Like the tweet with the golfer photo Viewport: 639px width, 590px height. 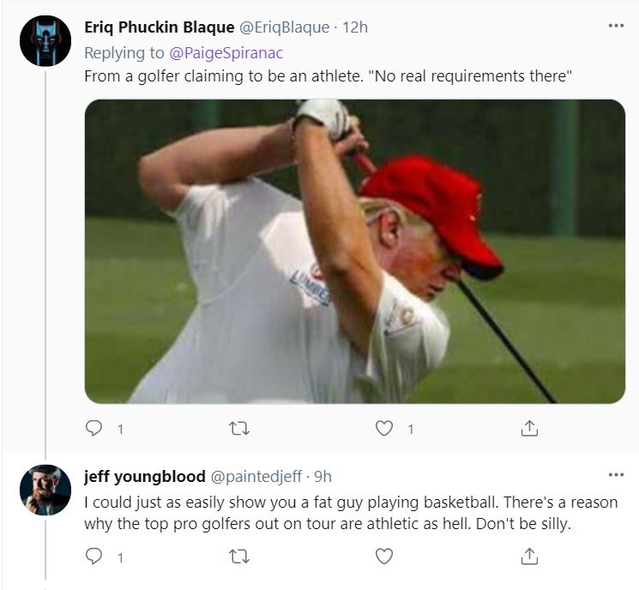[x=384, y=429]
